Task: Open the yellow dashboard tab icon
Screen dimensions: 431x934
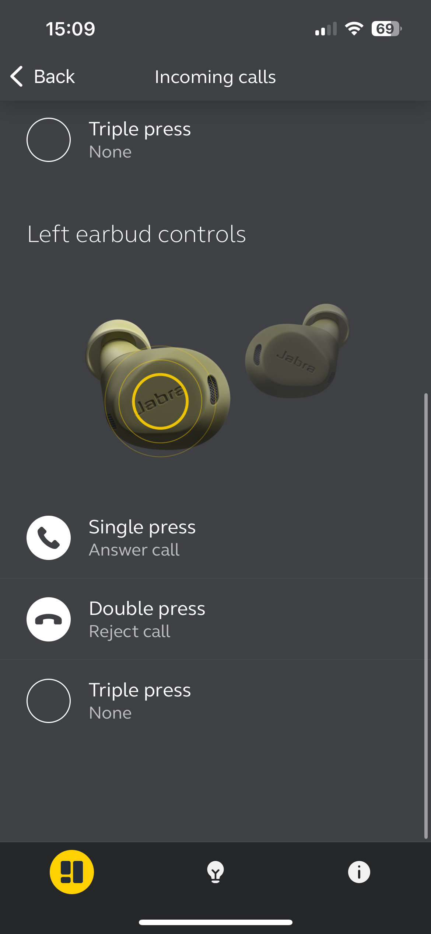Action: pos(72,872)
